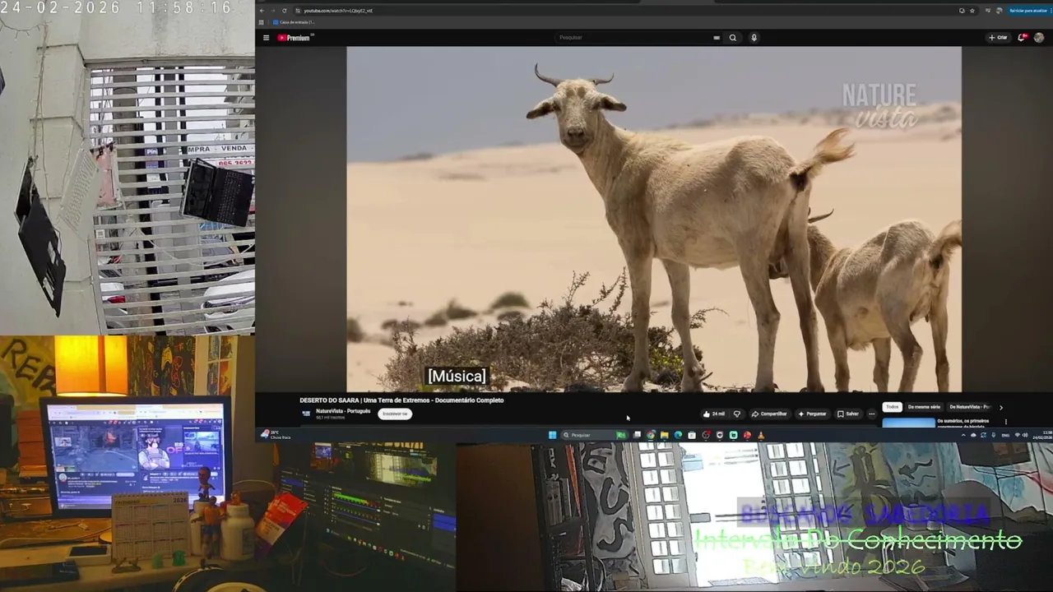Open the YouTube account avatar menu
This screenshot has height=592, width=1053.
coord(1039,38)
